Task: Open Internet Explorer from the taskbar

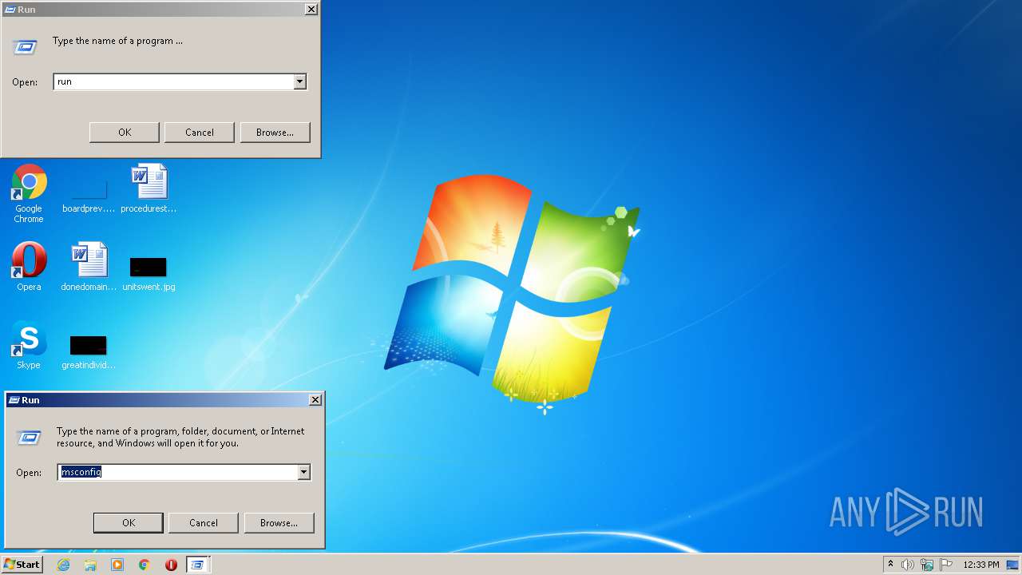Action: 63,565
